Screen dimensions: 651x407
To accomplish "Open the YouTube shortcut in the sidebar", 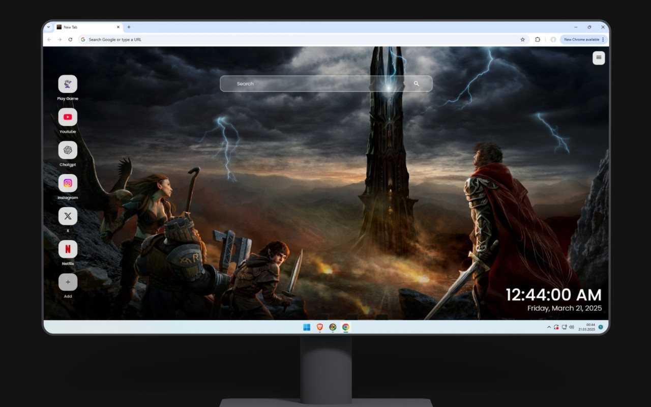I will pyautogui.click(x=68, y=117).
